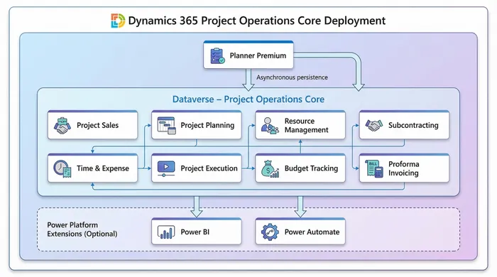This screenshot has width=497, height=277.
Task: Click the Power Platform Extensions (Optional) text
Action: pos(82,229)
